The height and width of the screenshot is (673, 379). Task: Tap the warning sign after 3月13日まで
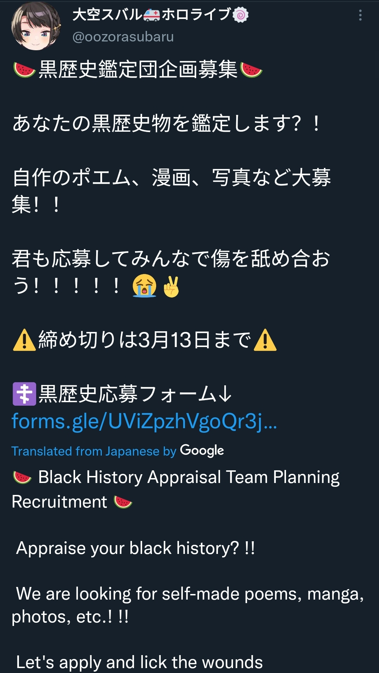point(265,340)
